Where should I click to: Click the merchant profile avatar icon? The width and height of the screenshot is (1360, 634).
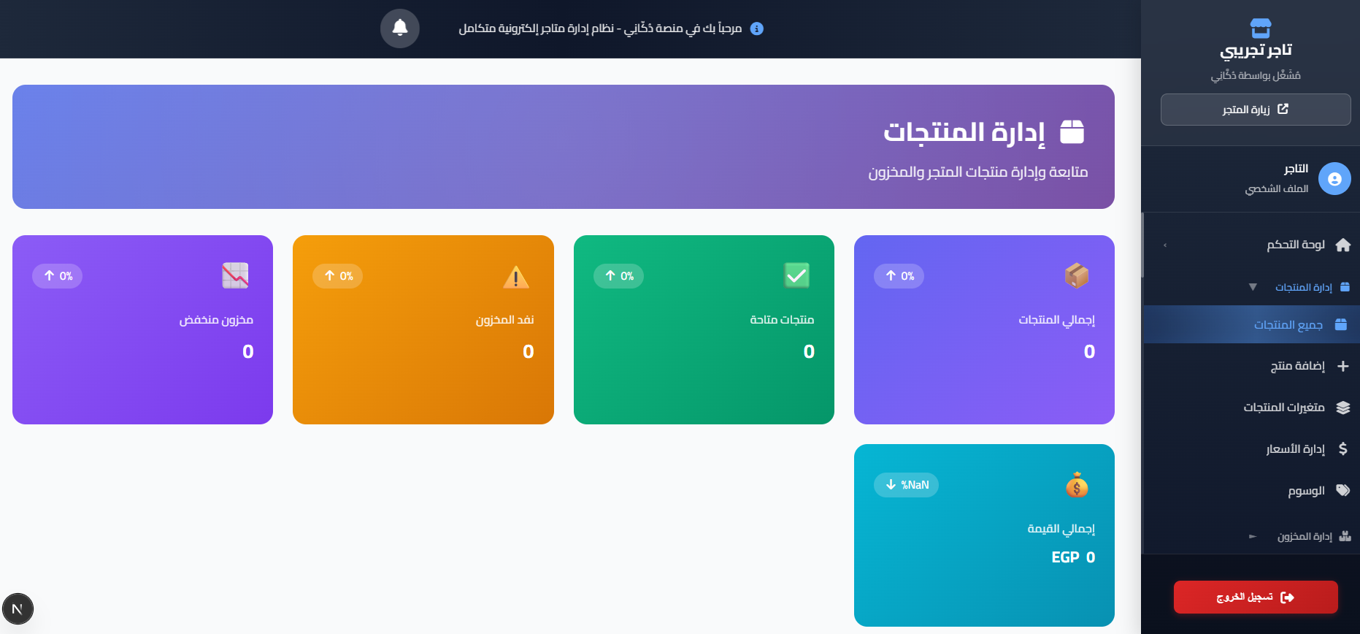[x=1334, y=179]
